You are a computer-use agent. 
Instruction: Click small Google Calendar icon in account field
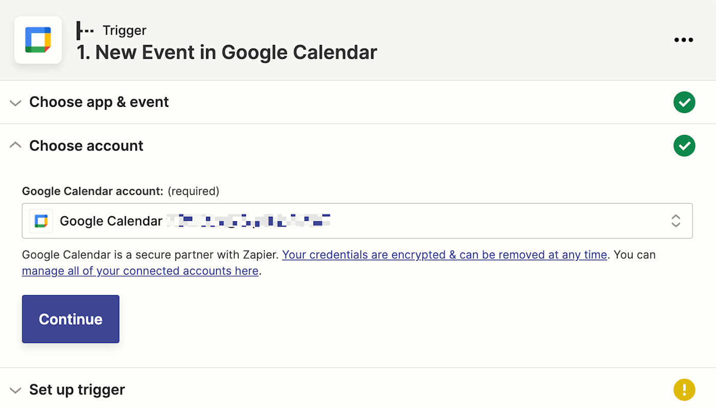[41, 221]
